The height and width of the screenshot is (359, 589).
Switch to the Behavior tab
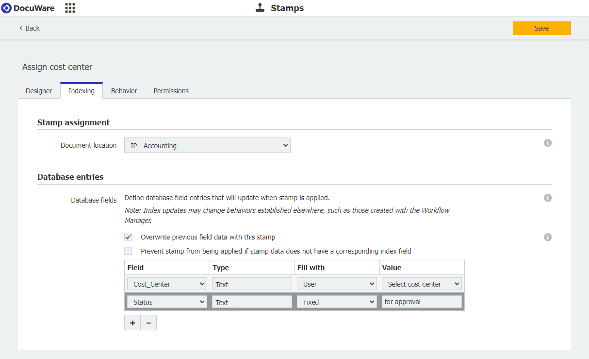click(124, 91)
